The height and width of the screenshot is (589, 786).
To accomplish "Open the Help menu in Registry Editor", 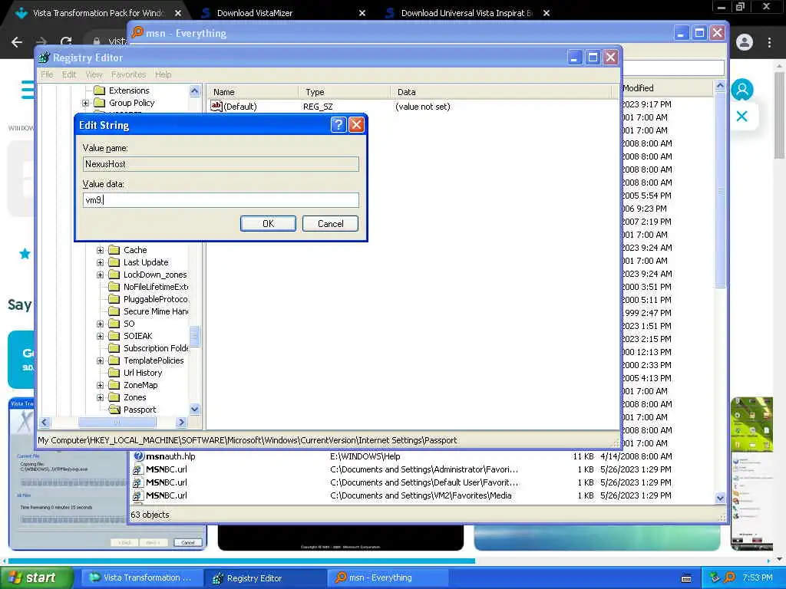I will (x=163, y=74).
